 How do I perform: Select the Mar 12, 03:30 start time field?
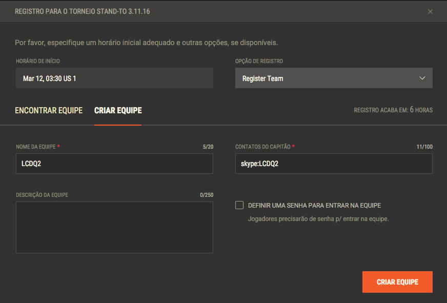pyautogui.click(x=114, y=78)
